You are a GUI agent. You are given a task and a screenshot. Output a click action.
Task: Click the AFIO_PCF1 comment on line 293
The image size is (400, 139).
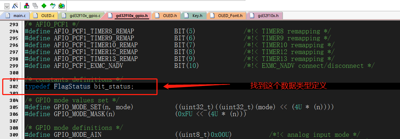(52, 24)
